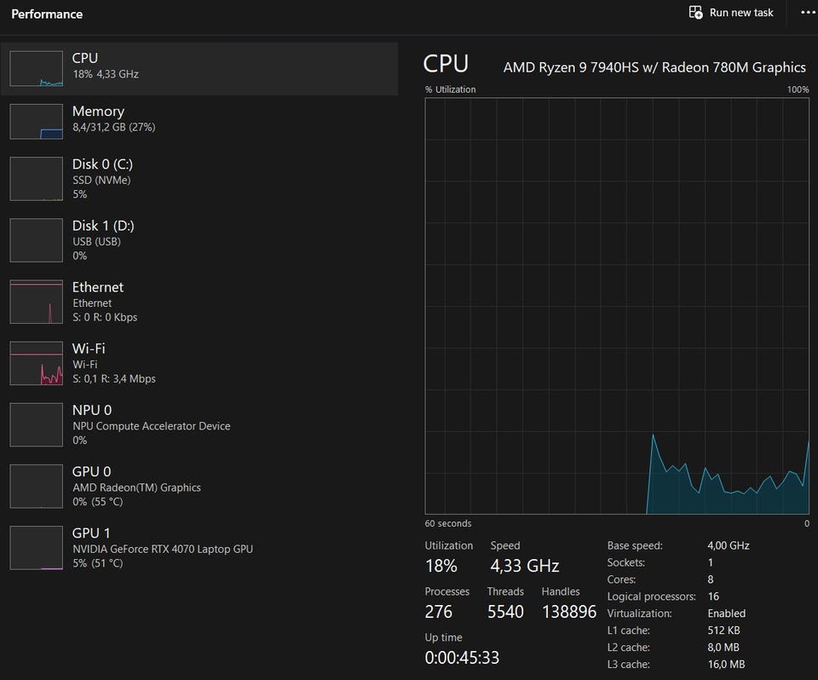The width and height of the screenshot is (818, 680).
Task: Click the 0:00:45:33 up time value
Action: (x=462, y=658)
